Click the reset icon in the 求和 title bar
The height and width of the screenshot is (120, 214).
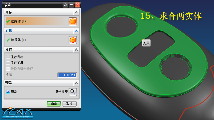pos(65,5)
